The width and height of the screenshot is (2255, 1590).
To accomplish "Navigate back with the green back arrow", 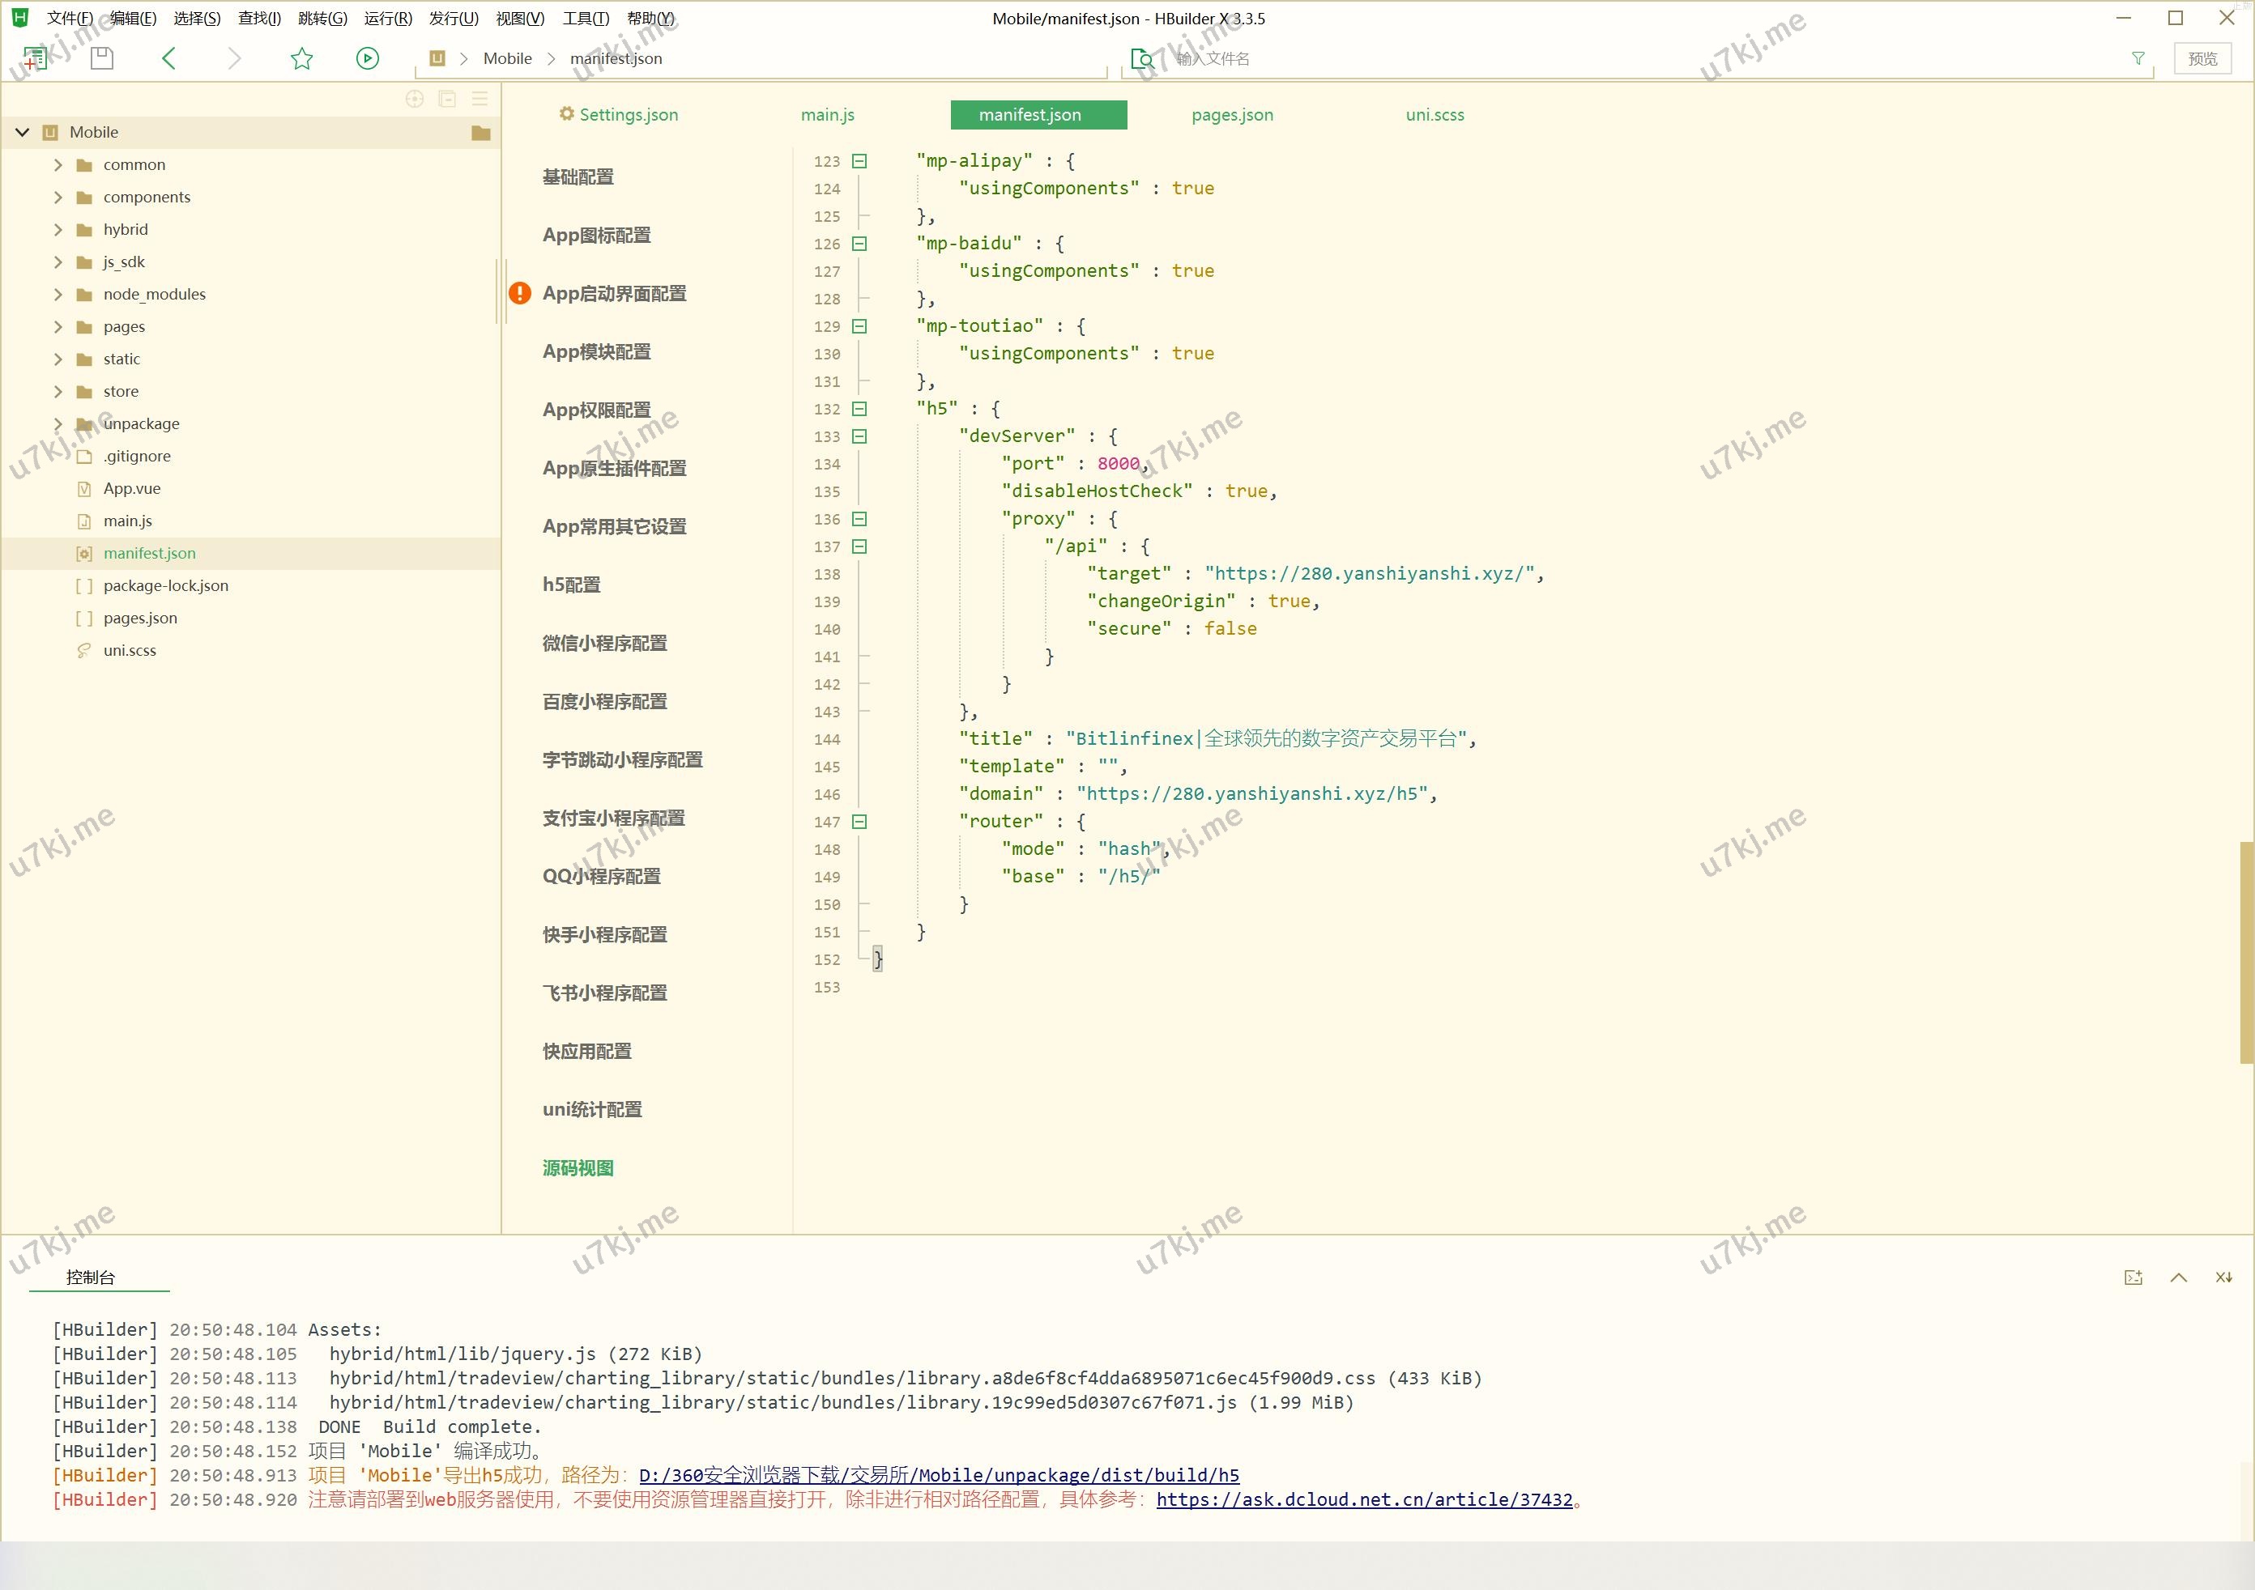I will point(169,59).
